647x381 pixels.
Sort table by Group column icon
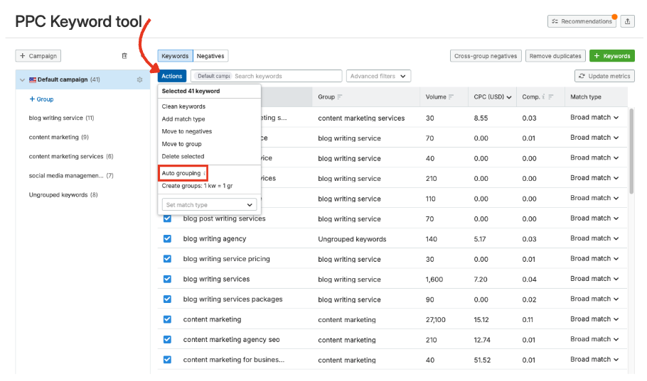pos(340,97)
